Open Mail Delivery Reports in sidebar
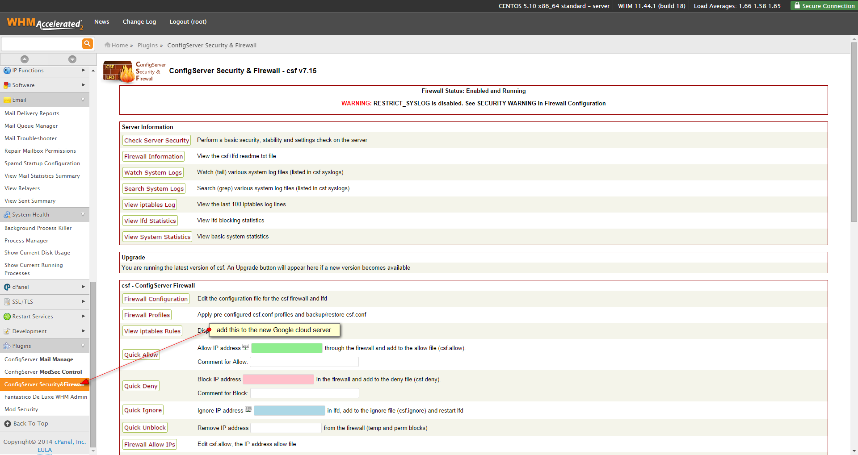This screenshot has height=455, width=858. [32, 113]
